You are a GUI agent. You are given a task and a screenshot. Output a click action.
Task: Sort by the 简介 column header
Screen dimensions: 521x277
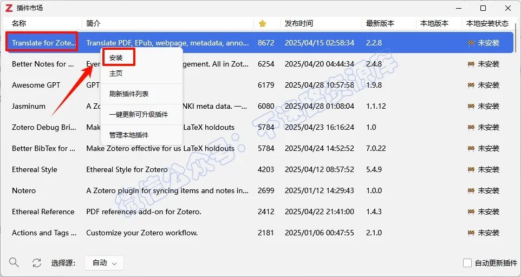coord(93,24)
